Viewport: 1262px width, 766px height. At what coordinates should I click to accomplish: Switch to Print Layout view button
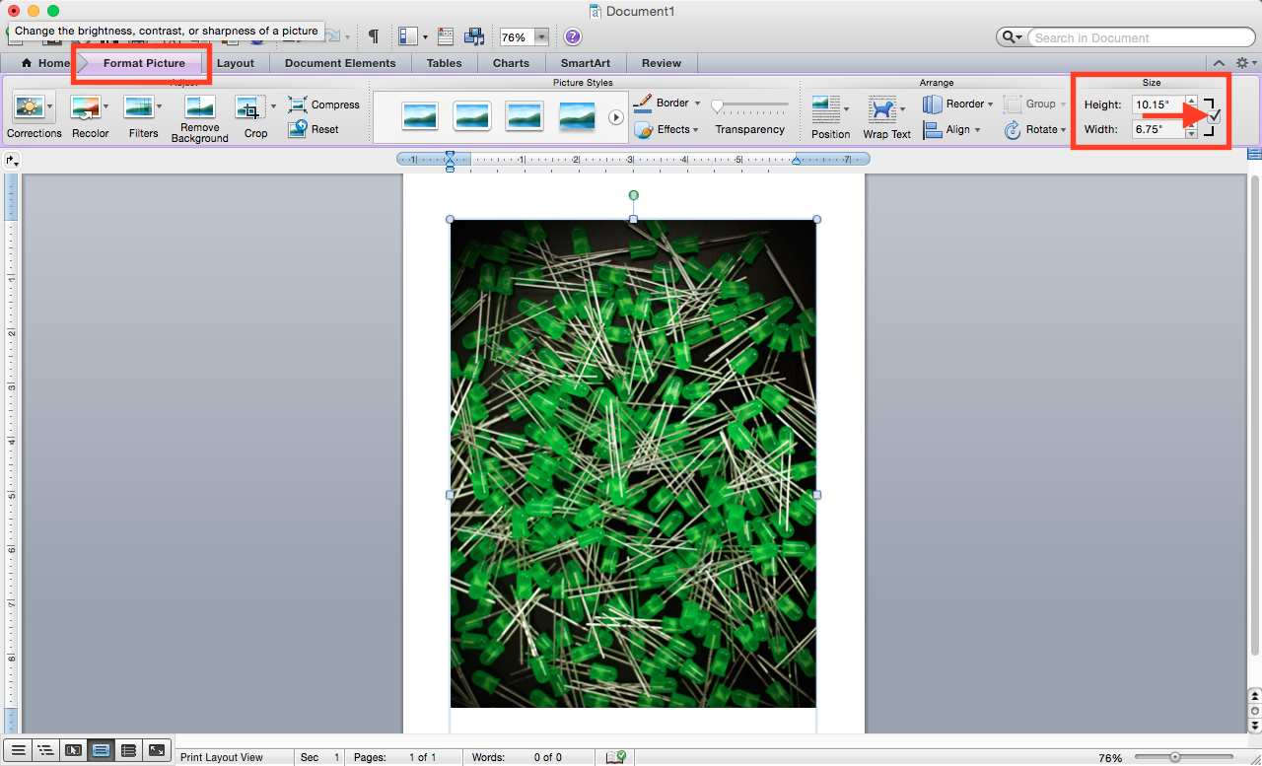(x=101, y=750)
